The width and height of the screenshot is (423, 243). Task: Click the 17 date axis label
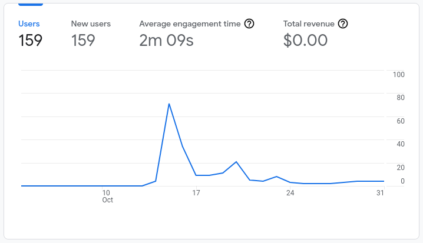click(x=196, y=193)
